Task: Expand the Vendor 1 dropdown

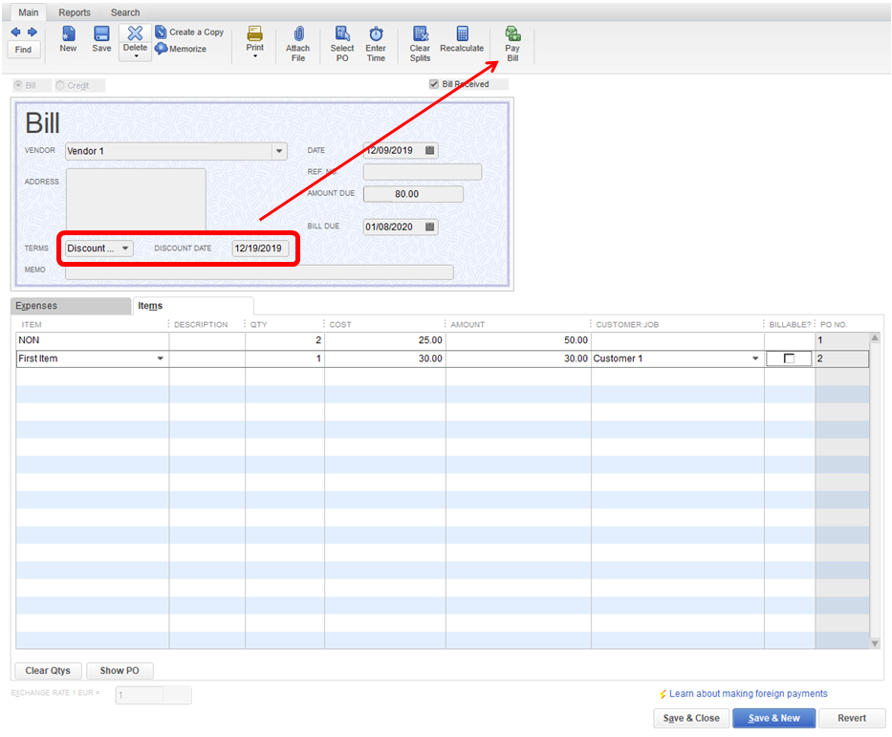Action: click(279, 151)
